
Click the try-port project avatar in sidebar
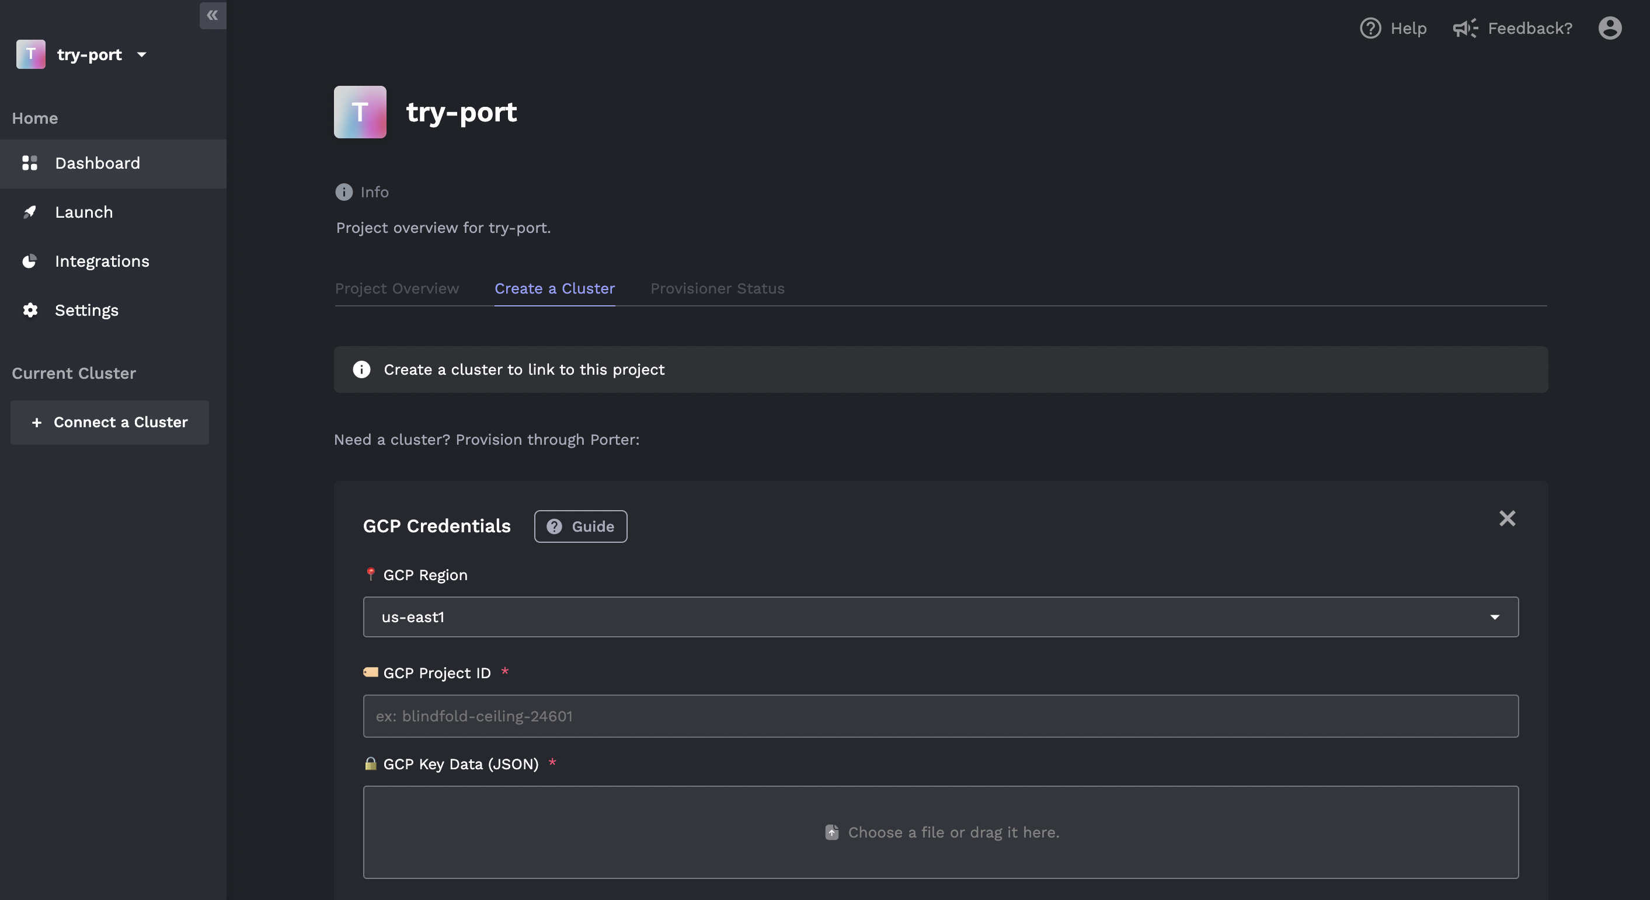tap(31, 54)
